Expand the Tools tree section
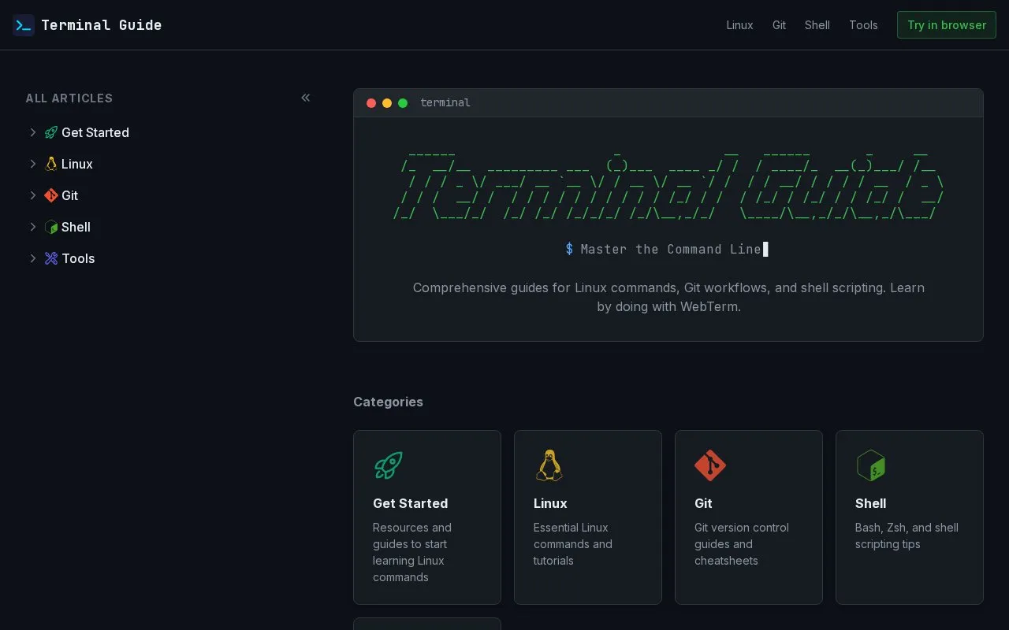 (x=33, y=258)
